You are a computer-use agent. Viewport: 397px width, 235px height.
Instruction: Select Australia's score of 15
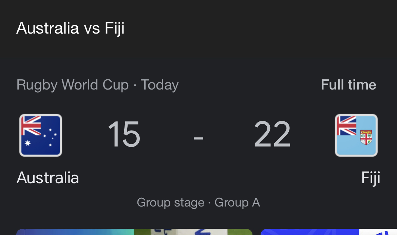(x=124, y=134)
